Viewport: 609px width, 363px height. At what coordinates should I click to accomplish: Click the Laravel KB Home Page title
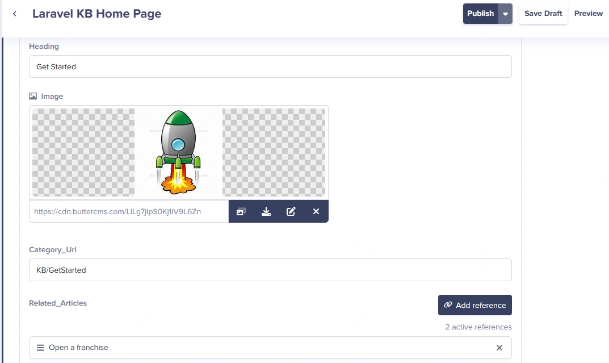coord(96,14)
